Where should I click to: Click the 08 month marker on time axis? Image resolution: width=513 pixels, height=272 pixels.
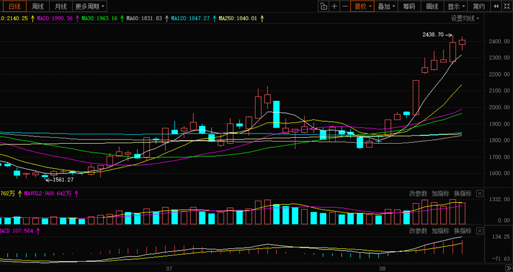(382, 268)
